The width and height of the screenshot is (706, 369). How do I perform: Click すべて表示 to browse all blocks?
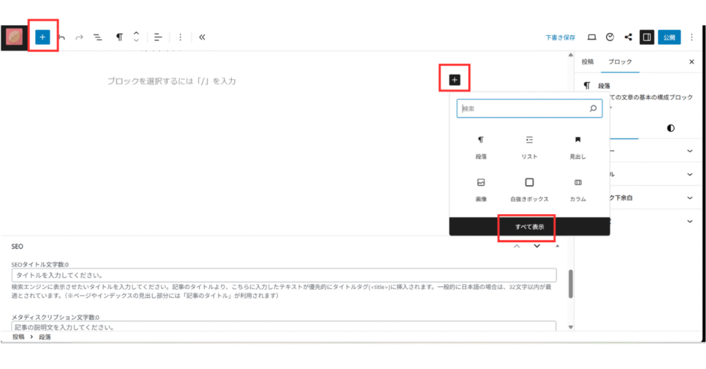529,227
